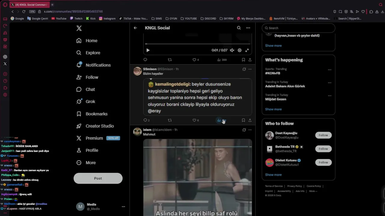Viewport: 385px width, 216px height.
Task: Open SSmison's profile avatar
Action: [x=137, y=71]
